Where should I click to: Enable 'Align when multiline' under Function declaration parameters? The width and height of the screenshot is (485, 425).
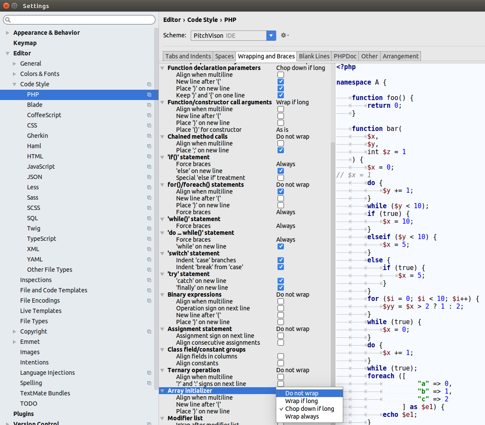click(x=281, y=75)
